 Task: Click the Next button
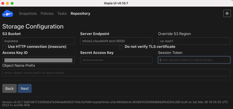(25, 88)
